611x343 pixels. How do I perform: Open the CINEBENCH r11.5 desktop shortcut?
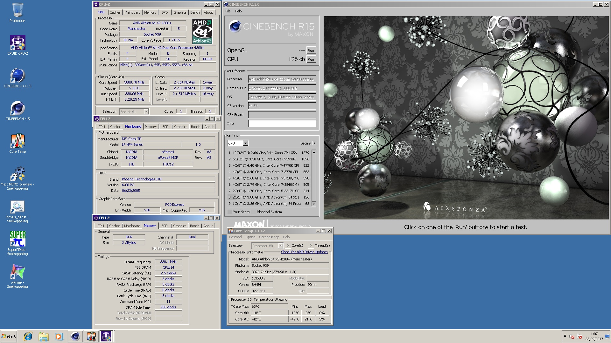tap(18, 78)
